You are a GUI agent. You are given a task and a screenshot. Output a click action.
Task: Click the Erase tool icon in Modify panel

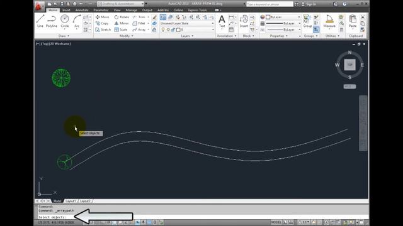point(154,17)
